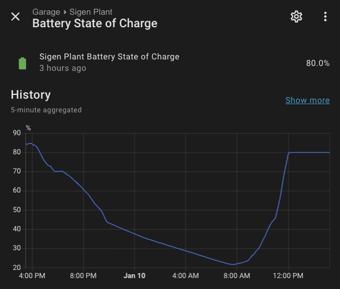Click the breadcrumb arrow between Garage and Sigen Plant

[x=65, y=12]
